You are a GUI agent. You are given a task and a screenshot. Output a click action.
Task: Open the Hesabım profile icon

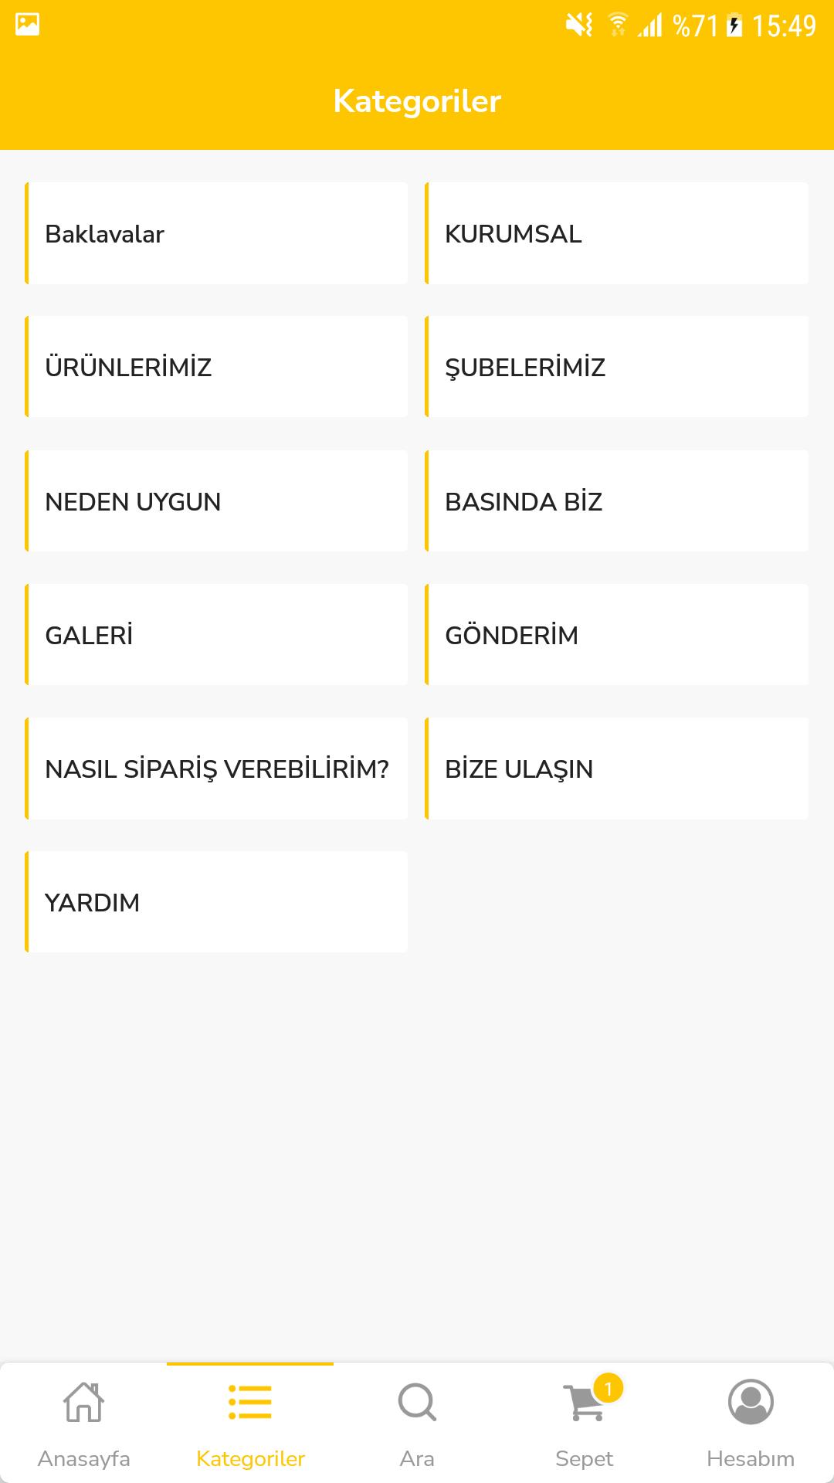pos(751,1402)
